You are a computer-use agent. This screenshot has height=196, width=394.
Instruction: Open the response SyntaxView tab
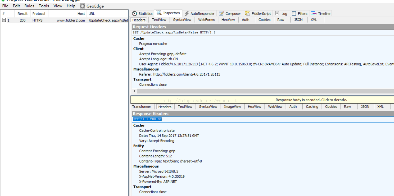tap(208, 107)
